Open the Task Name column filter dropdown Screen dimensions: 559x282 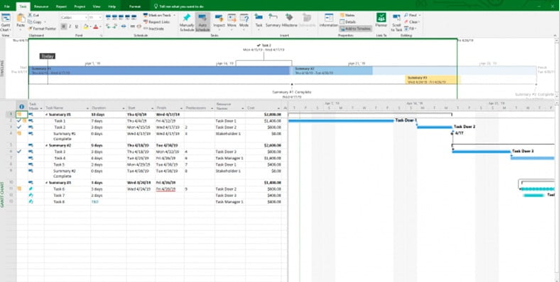pyautogui.click(x=87, y=108)
